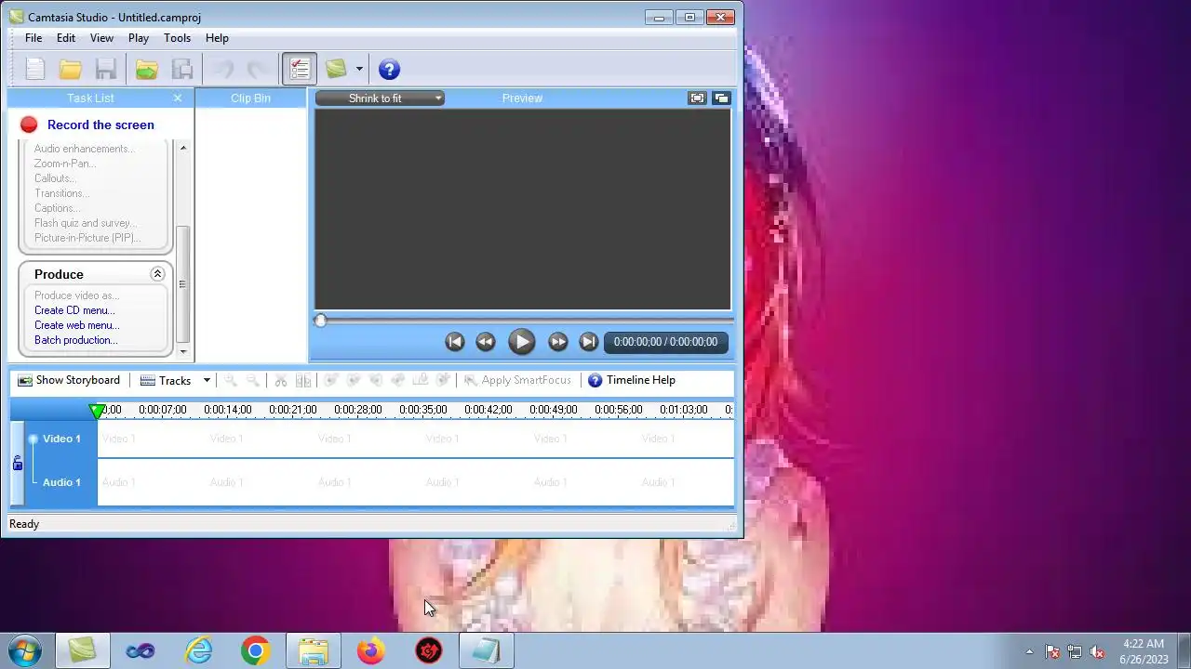Select the Audio 1 track label
This screenshot has width=1191, height=669.
[x=61, y=482]
